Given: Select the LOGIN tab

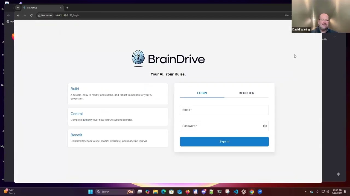Looking at the screenshot, I should [x=202, y=93].
